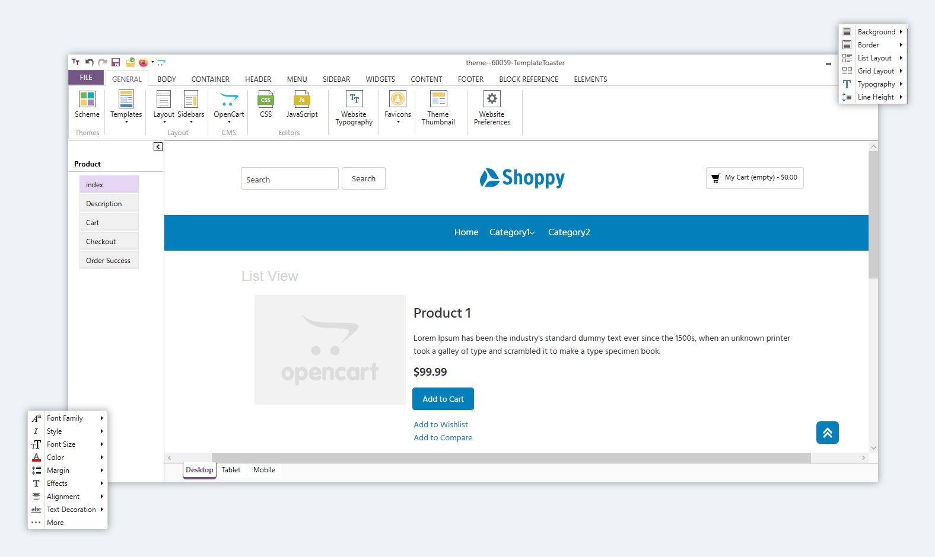935x557 pixels.
Task: Click the vertical scrollbar of the preview
Action: tap(873, 215)
